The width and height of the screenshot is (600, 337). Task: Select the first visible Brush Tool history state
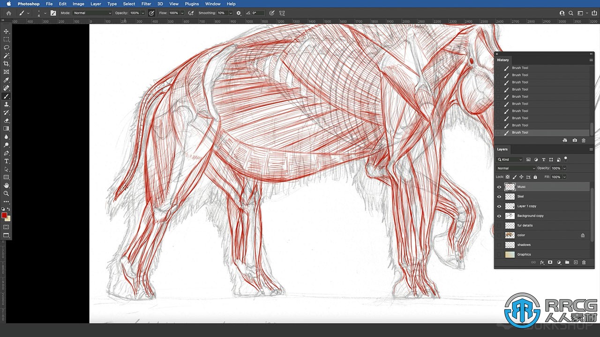point(543,68)
